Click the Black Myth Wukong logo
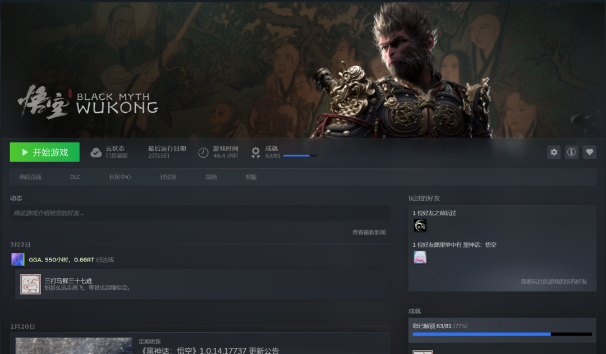The image size is (606, 354). tap(88, 103)
